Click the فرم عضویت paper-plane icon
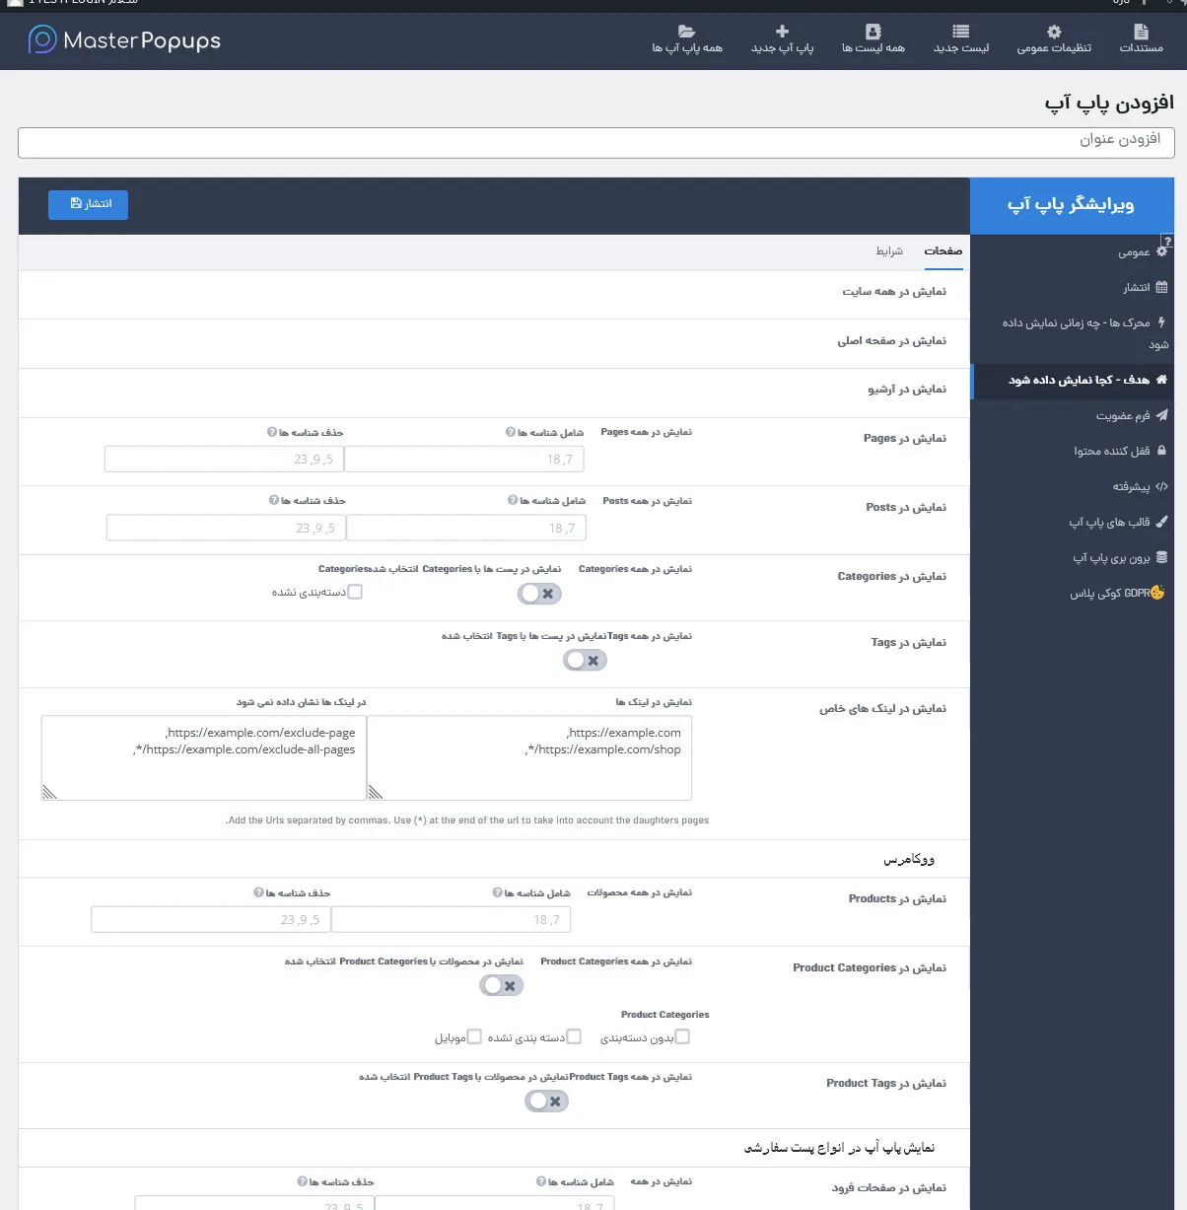Image resolution: width=1187 pixels, height=1210 pixels. [1161, 415]
